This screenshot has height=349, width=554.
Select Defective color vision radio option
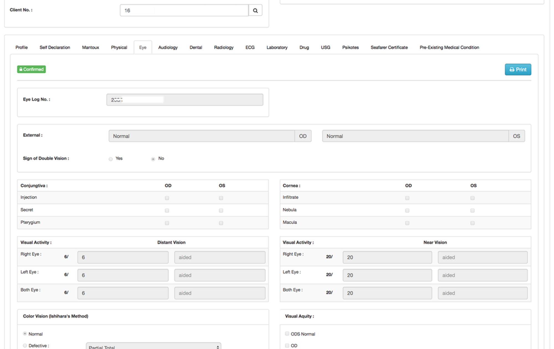pos(25,345)
